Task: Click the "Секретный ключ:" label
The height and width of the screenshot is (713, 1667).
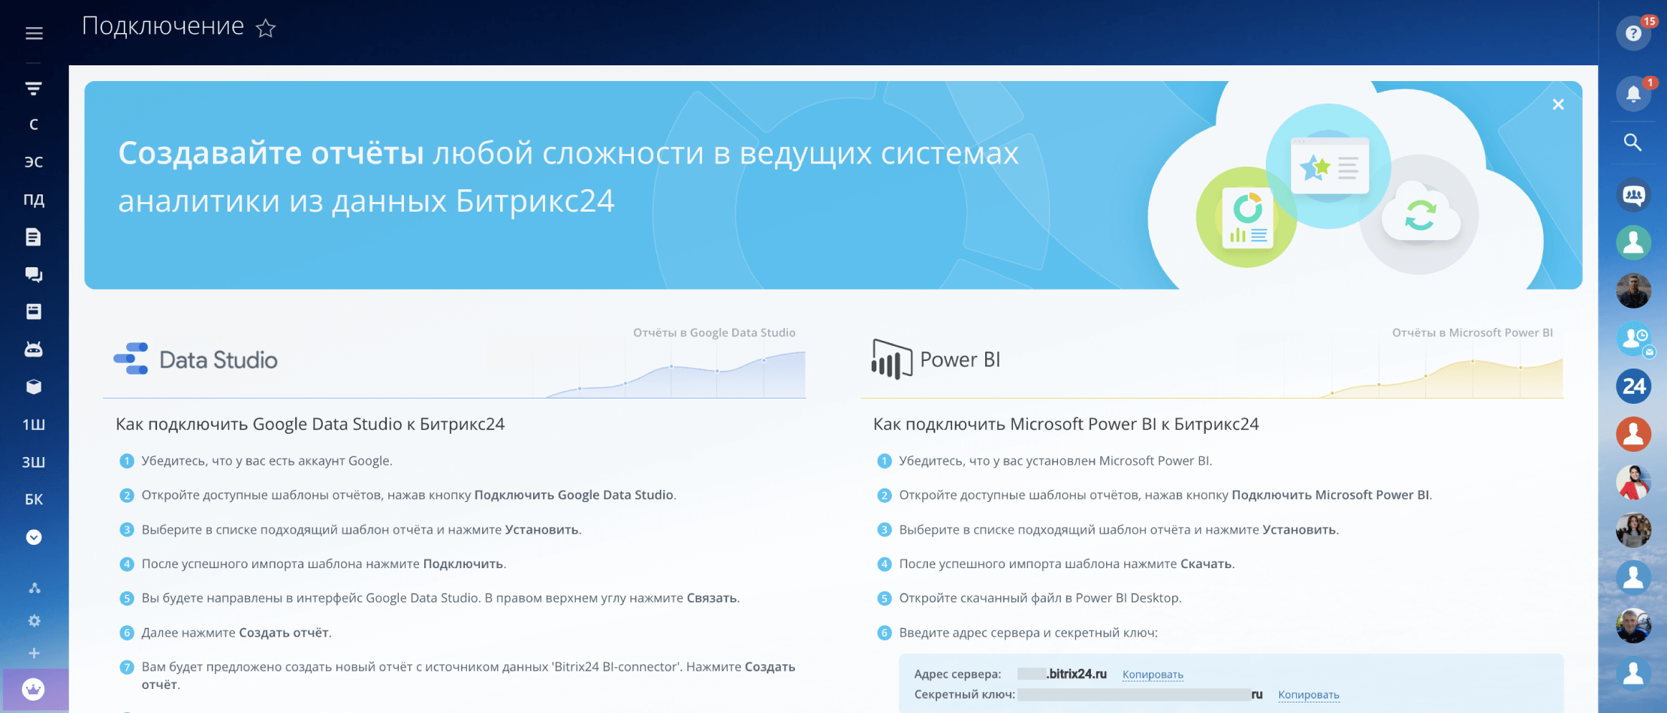Action: click(x=965, y=694)
